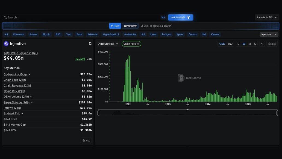Image resolution: width=282 pixels, height=159 pixels.
Task: Click the Injective logo icon
Action: pos(6,44)
